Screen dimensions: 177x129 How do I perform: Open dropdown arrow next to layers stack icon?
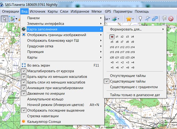tap(118, 19)
